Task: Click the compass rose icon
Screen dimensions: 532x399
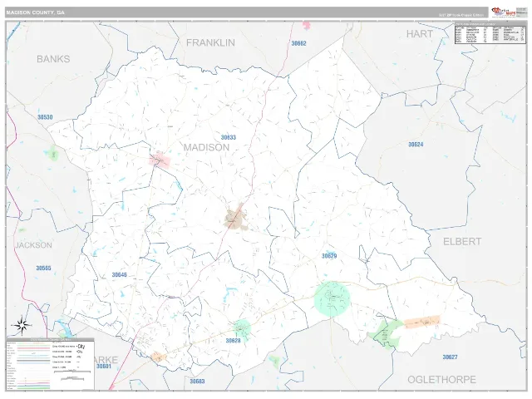Action: point(22,325)
